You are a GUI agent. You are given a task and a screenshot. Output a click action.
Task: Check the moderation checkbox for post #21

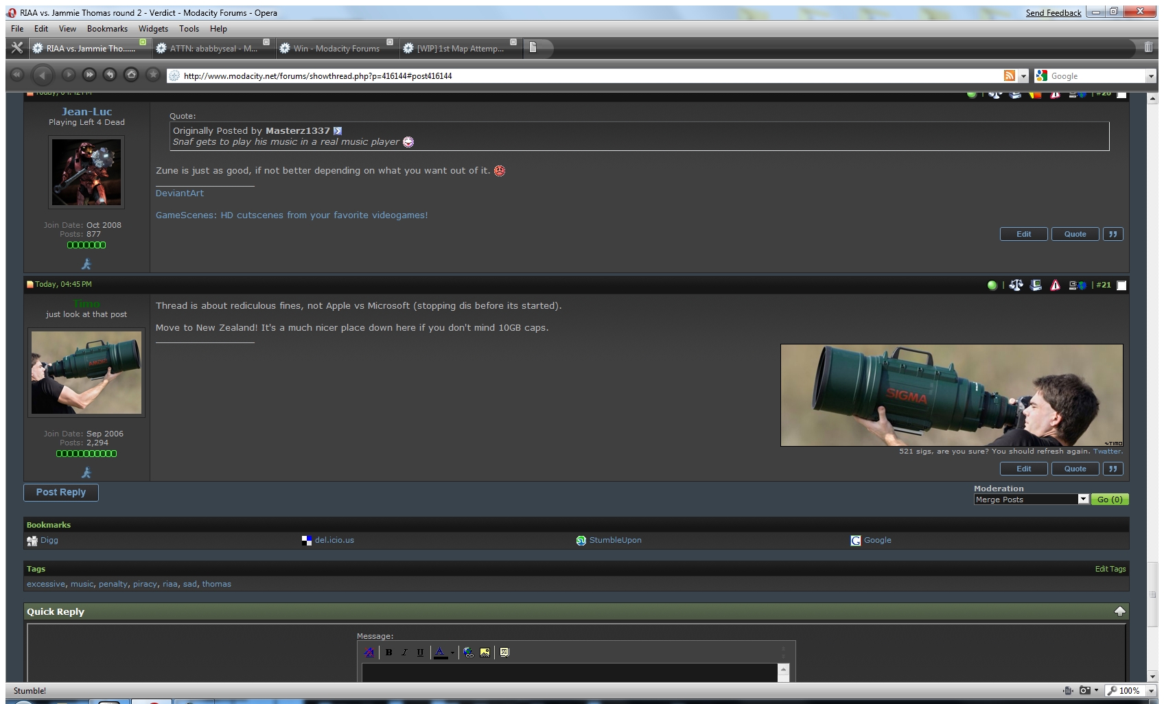click(x=1121, y=285)
